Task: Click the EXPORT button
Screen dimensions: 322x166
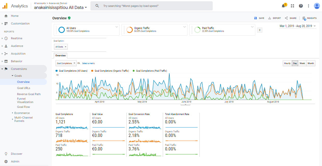Action: [x=274, y=18]
